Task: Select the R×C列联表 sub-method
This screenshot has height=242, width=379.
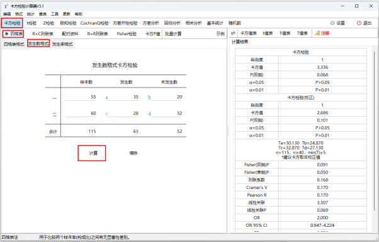Action: point(43,33)
